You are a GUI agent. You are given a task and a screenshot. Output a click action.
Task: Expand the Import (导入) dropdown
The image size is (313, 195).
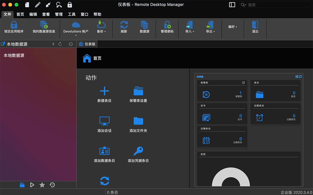coord(190,27)
